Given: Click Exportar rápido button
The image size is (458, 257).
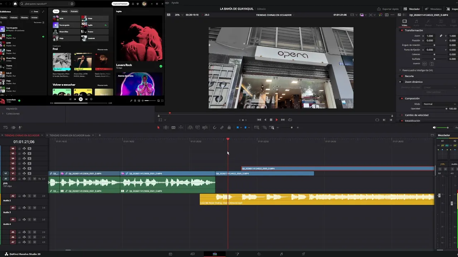Looking at the screenshot, I should 388,9.
